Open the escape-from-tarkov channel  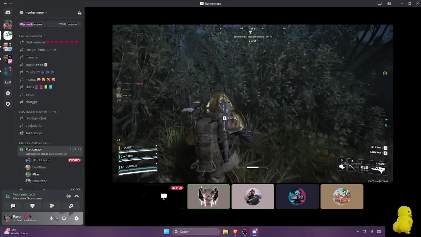(x=50, y=50)
